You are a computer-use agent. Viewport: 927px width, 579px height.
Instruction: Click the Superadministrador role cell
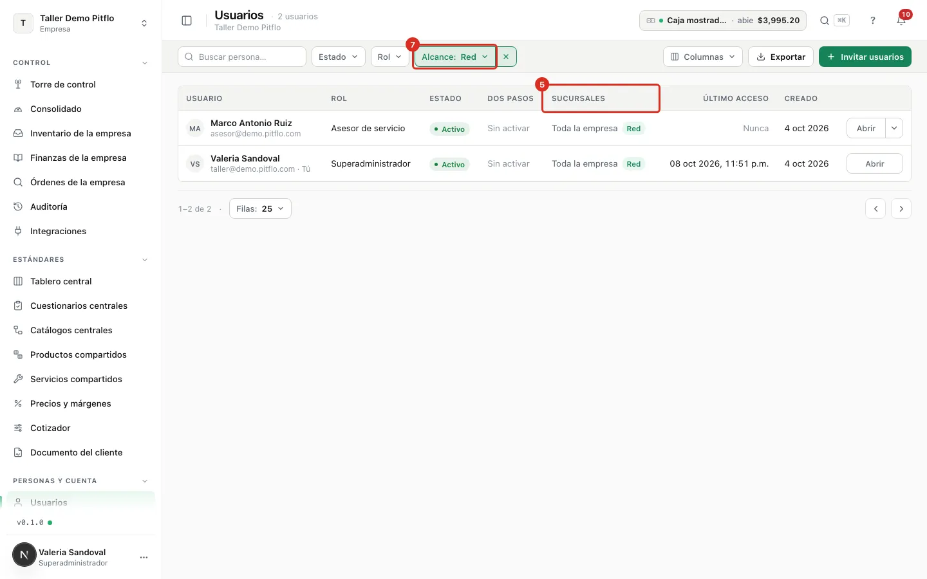tap(371, 163)
